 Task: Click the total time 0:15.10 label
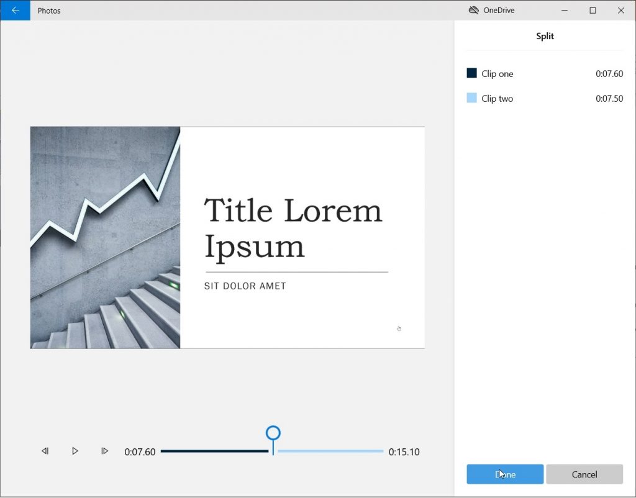point(404,452)
